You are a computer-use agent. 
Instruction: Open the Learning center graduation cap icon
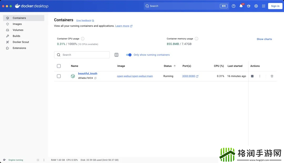click(x=248, y=6)
